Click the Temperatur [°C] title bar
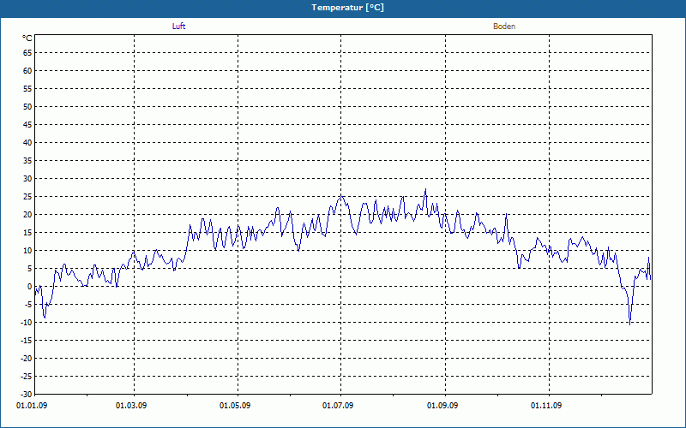686x428 pixels. pyautogui.click(x=343, y=9)
